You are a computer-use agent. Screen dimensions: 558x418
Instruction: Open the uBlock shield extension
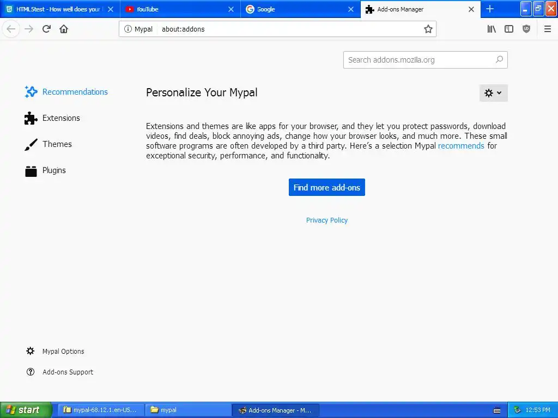tap(526, 29)
